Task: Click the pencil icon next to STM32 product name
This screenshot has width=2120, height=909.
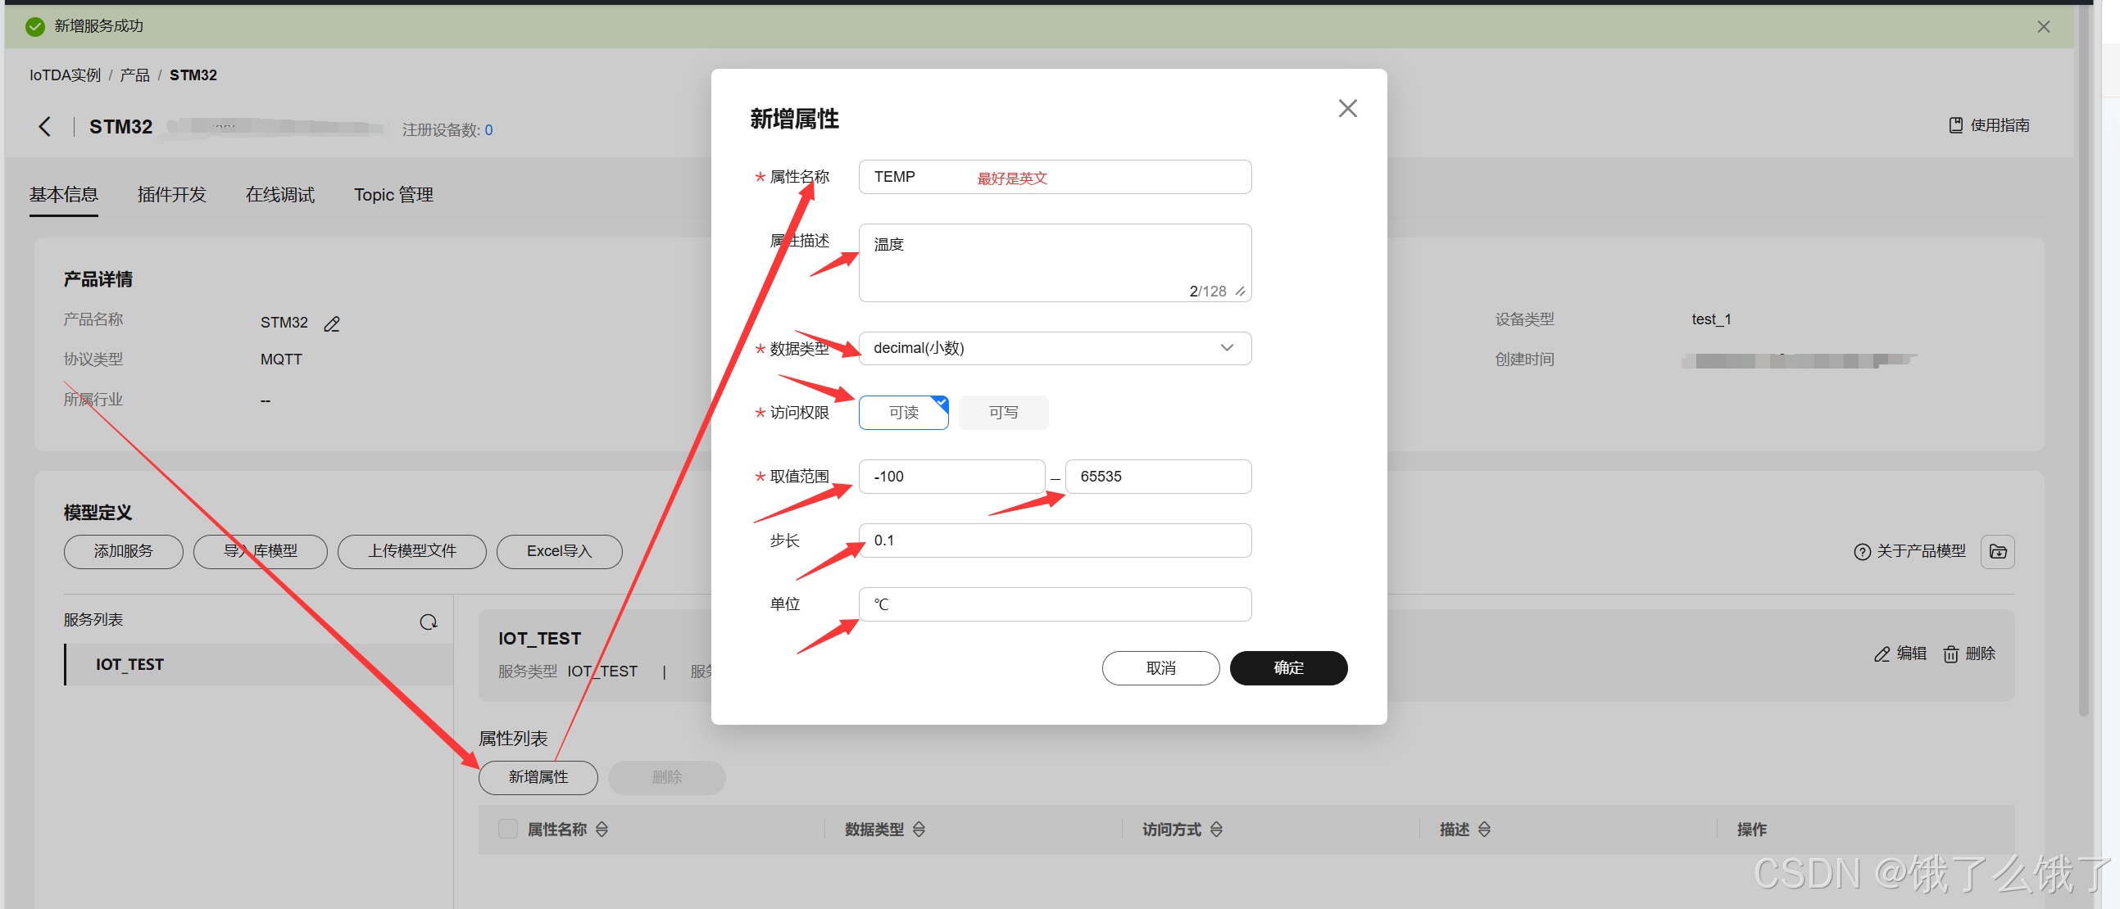Action: tap(332, 324)
